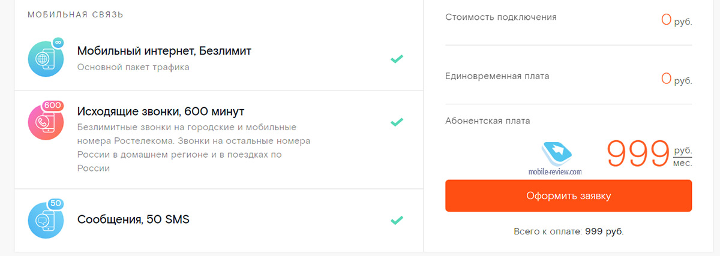Click the Оформить заявку button
The height and width of the screenshot is (256, 720).
[568, 195]
